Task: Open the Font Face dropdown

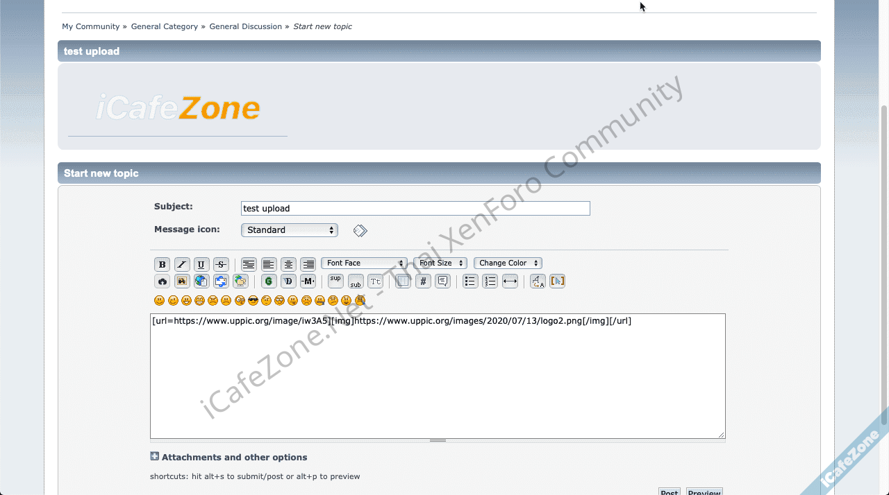Action: [364, 263]
